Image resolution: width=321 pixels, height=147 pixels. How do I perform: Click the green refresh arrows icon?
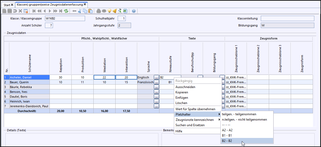pos(66,11)
